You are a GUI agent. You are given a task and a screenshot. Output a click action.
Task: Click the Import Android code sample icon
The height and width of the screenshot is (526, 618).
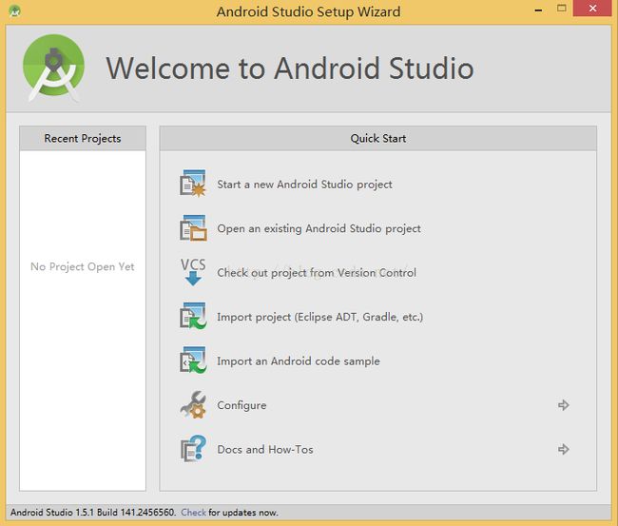pyautogui.click(x=193, y=360)
